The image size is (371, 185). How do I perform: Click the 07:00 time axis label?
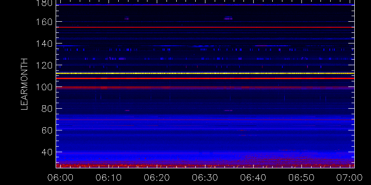[x=350, y=178]
